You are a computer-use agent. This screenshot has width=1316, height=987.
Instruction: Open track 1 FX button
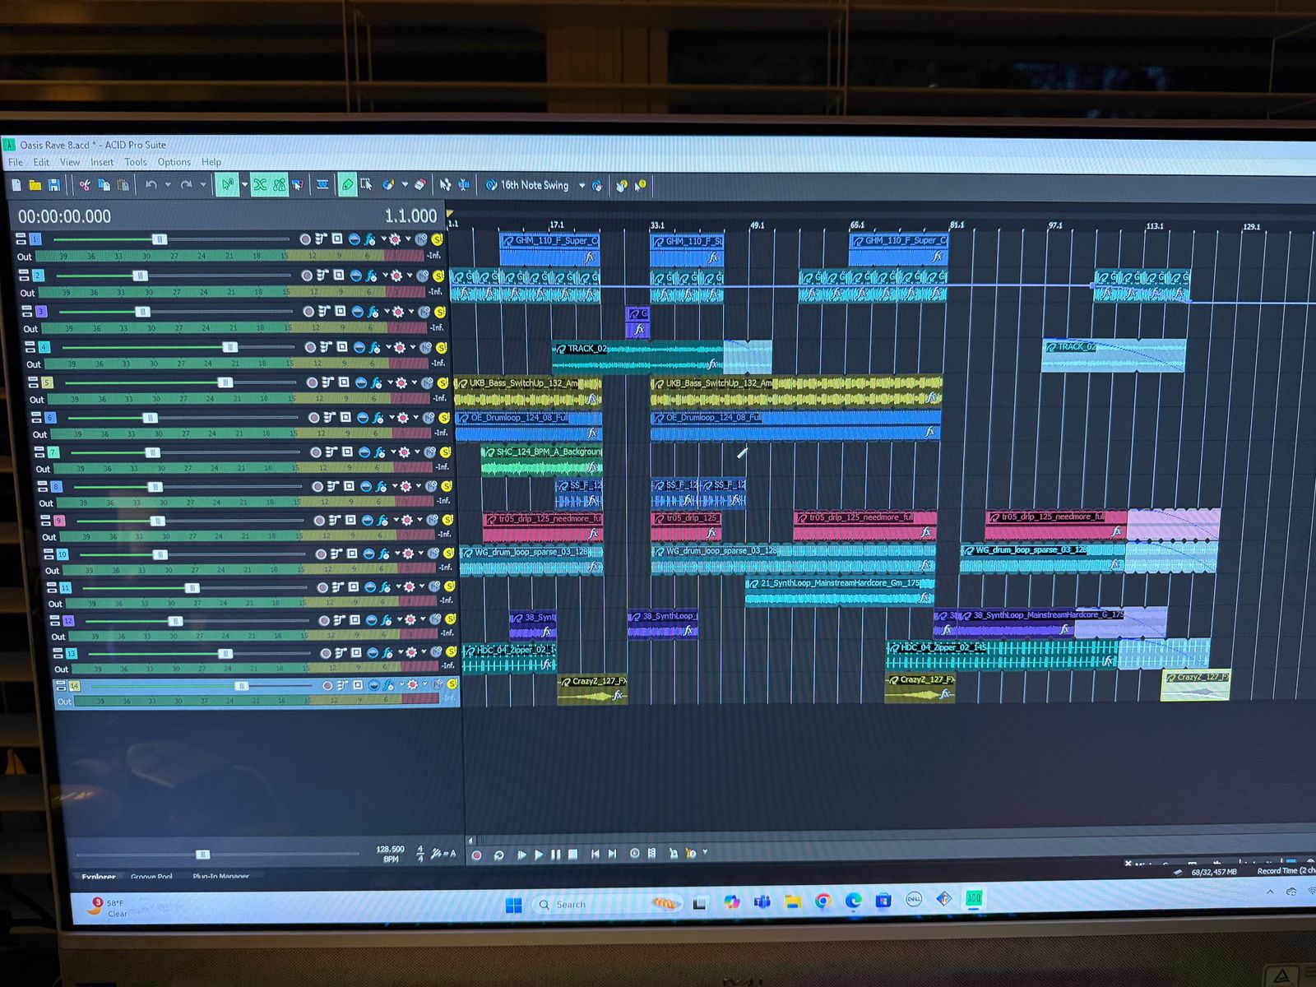371,239
